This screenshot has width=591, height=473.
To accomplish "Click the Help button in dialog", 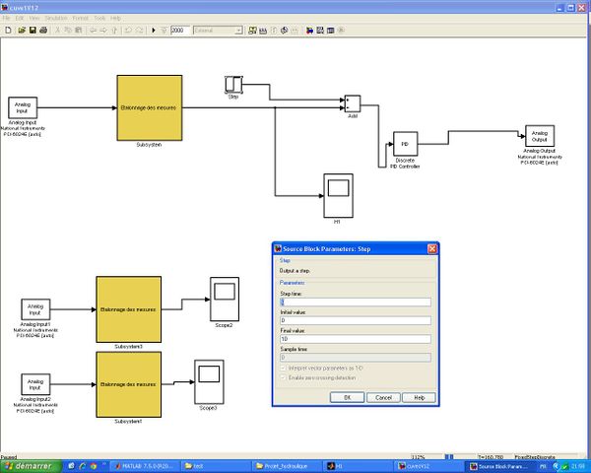I will coord(418,397).
